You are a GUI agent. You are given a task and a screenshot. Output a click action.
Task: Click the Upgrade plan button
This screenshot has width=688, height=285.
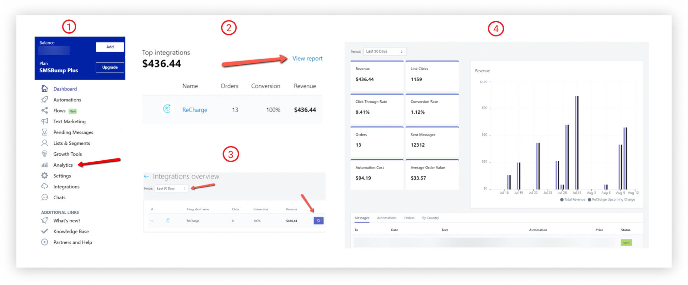coord(110,67)
